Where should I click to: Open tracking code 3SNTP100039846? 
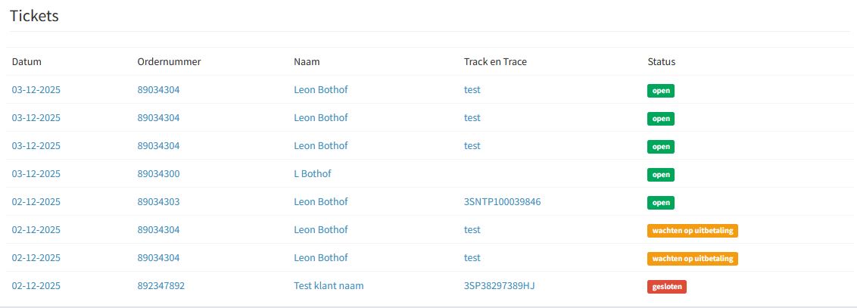(x=502, y=202)
